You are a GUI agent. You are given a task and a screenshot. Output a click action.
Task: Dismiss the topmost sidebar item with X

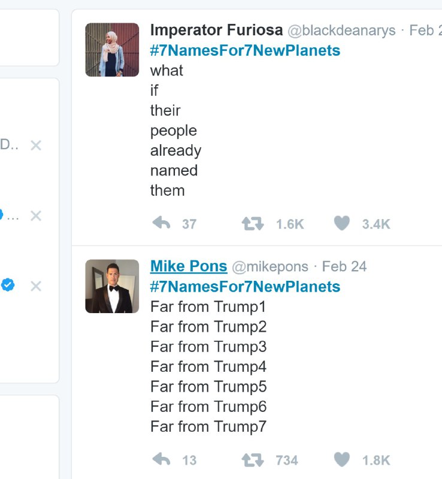36,145
